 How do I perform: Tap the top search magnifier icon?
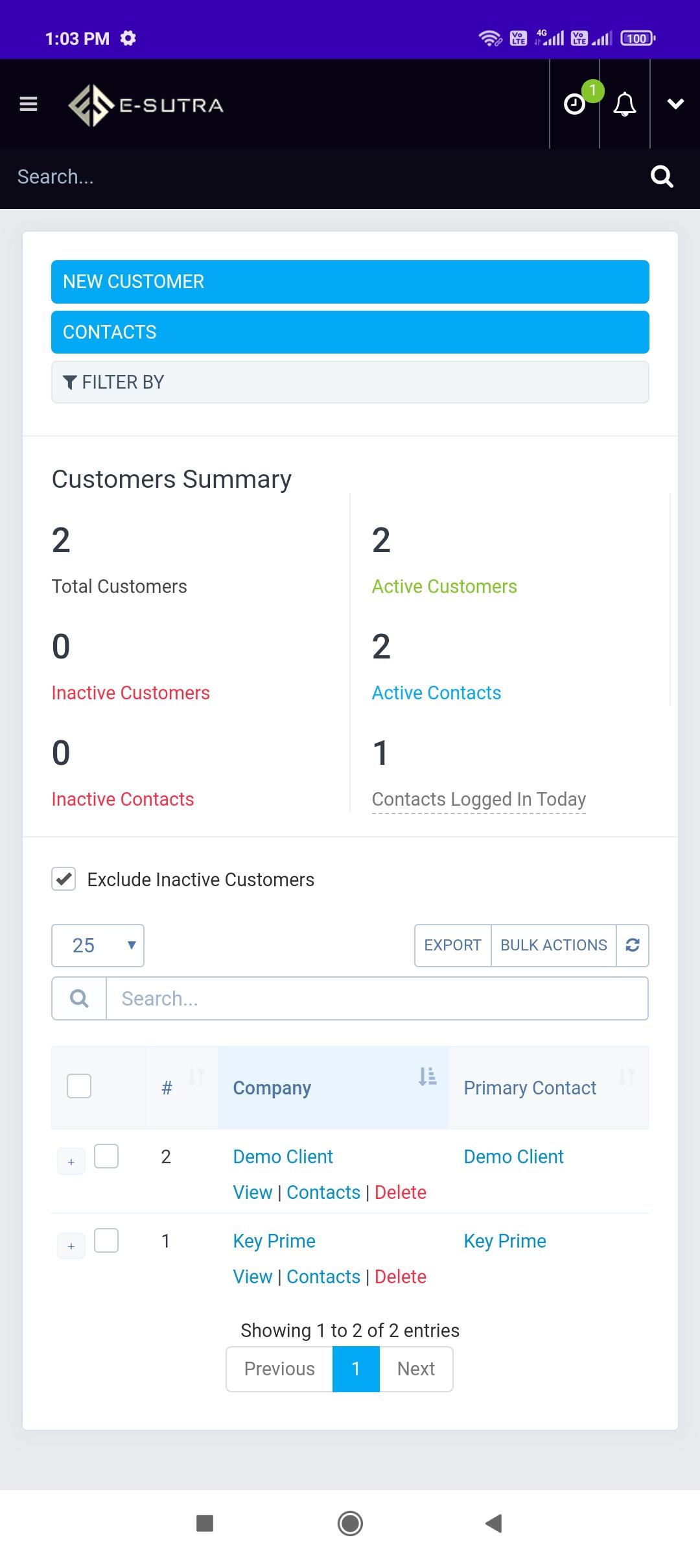[x=662, y=176]
